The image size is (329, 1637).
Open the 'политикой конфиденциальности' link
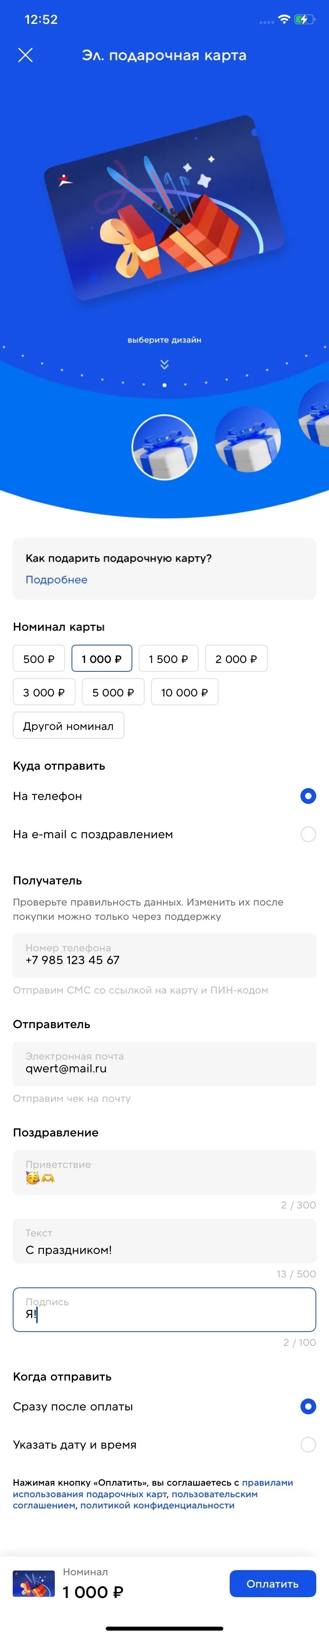[157, 1505]
